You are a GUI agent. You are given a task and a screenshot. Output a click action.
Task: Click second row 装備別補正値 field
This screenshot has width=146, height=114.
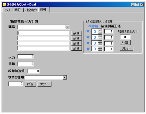[x=109, y=37]
